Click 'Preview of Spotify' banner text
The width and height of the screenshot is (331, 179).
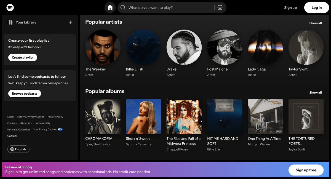click(x=19, y=167)
